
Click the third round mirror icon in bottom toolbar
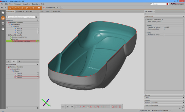click(x=72, y=106)
